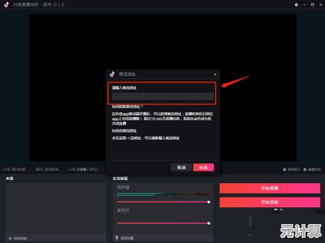
Task: Click the plus icon to add a source
Action: click(10, 238)
